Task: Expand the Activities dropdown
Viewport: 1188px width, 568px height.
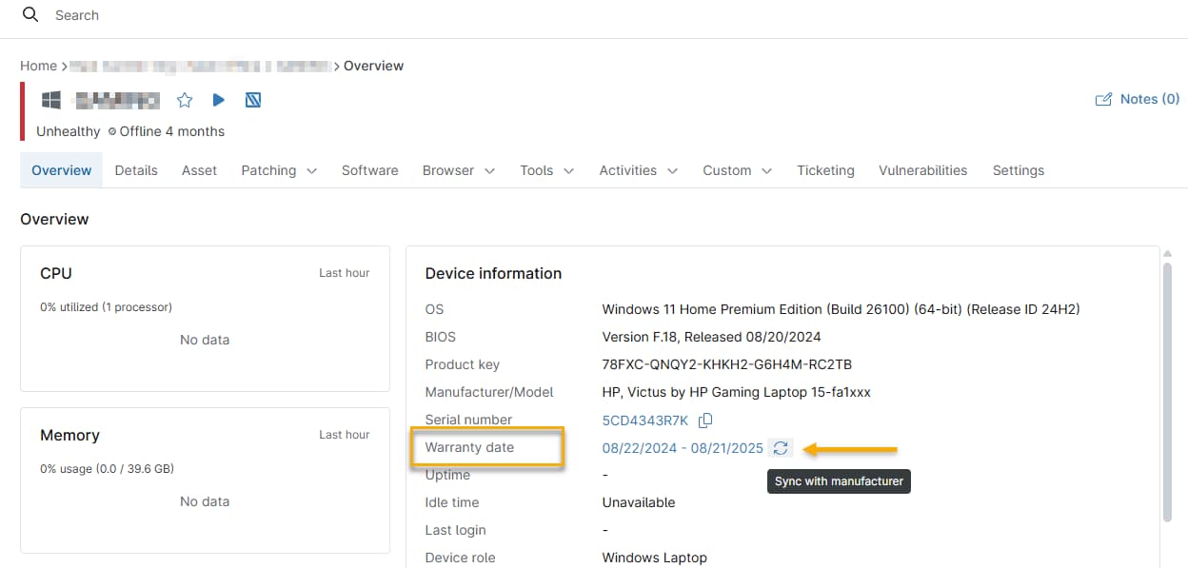Action: point(637,169)
